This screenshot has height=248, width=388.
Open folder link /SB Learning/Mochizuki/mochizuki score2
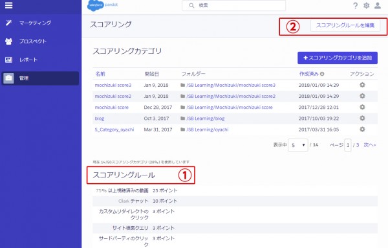click(231, 96)
